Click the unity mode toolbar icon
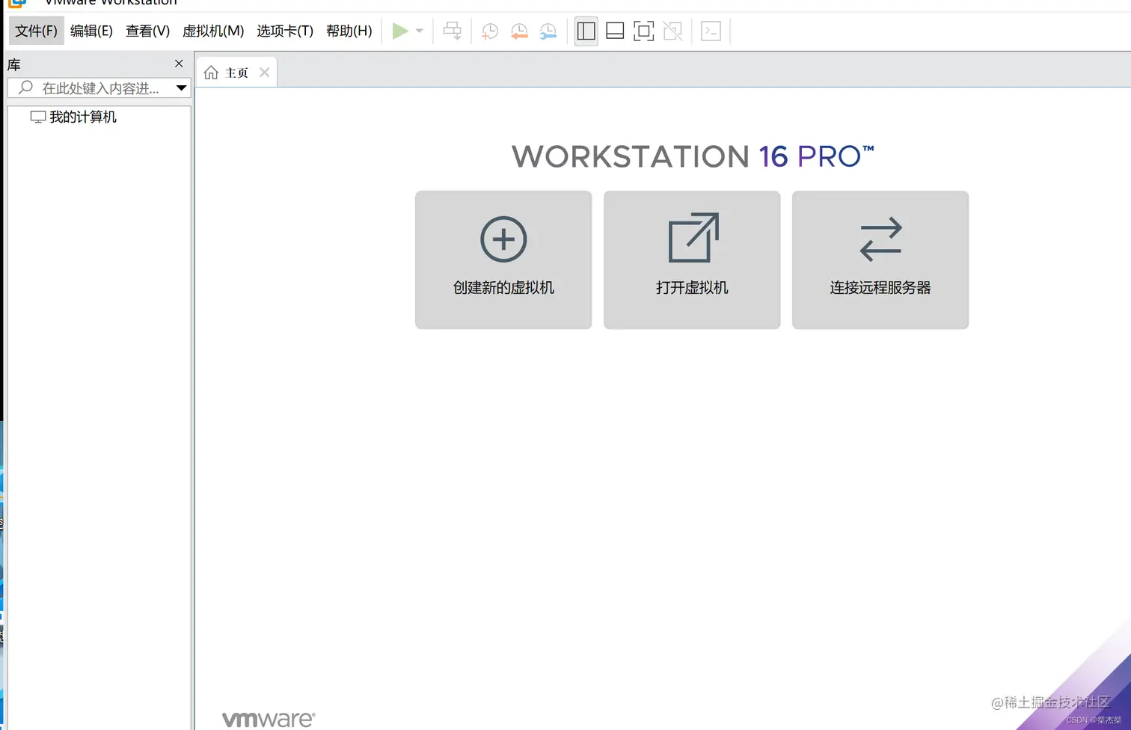Image resolution: width=1131 pixels, height=730 pixels. pos(672,31)
